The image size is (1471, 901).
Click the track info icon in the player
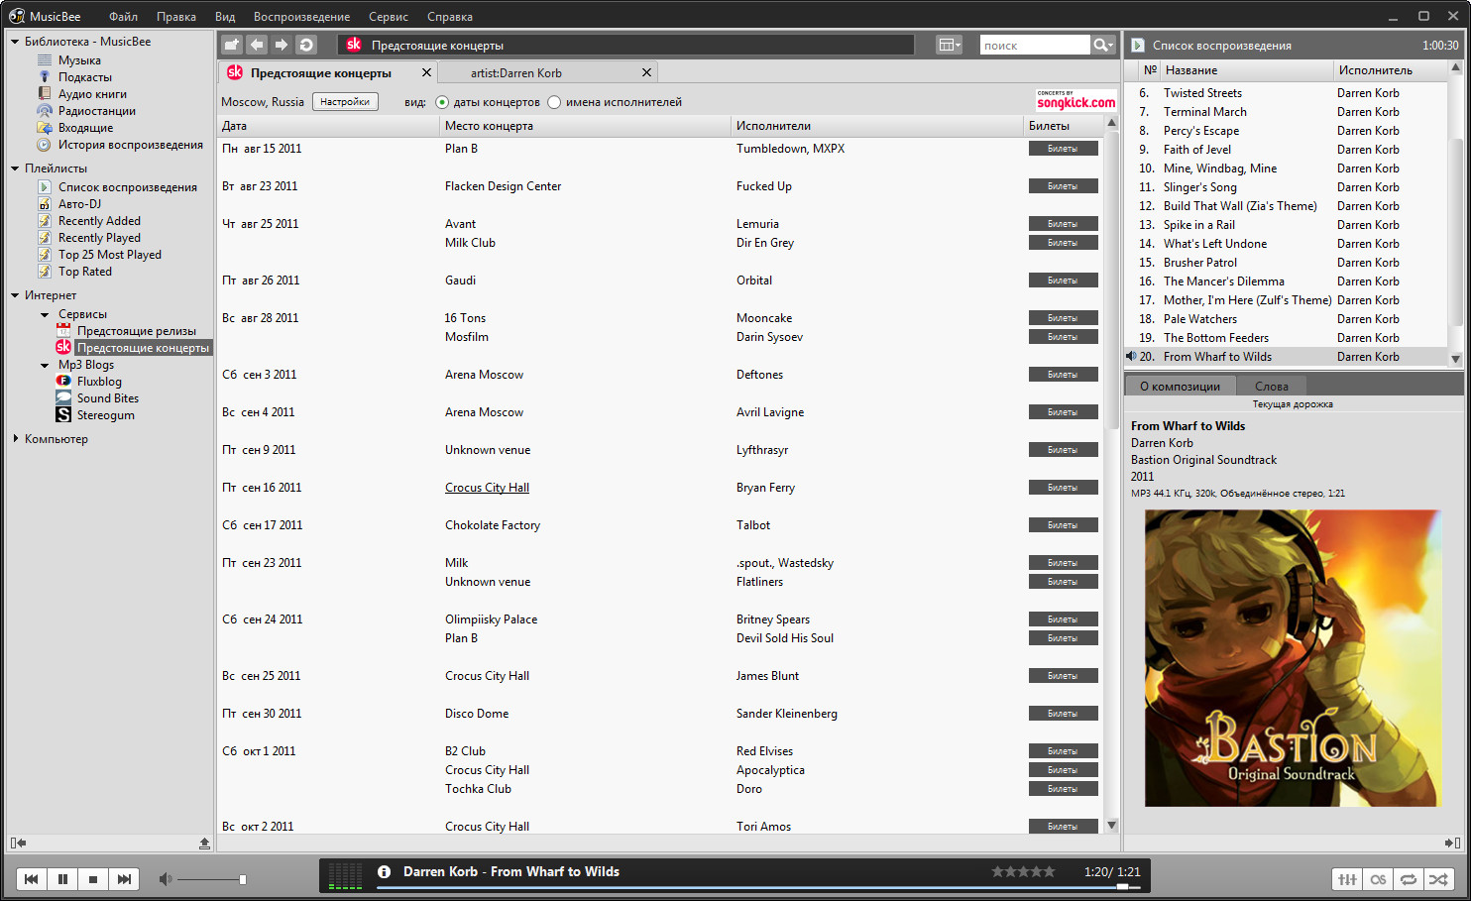(x=384, y=871)
